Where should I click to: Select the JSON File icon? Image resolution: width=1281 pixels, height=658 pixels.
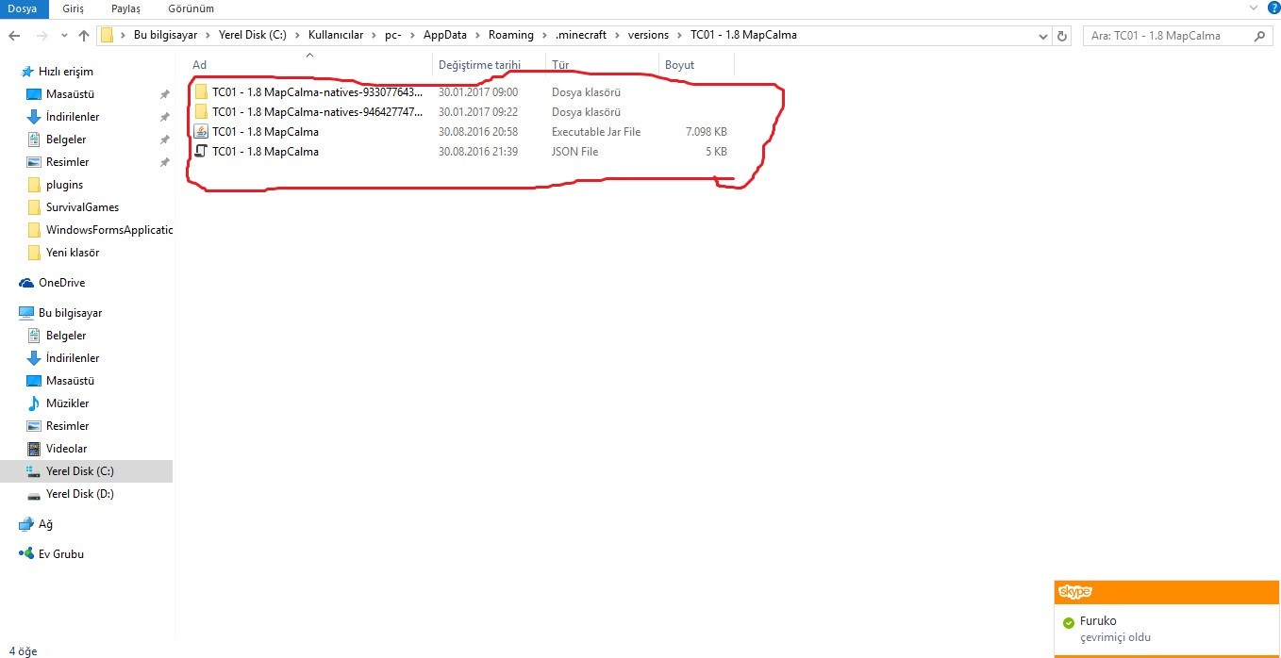(x=201, y=152)
